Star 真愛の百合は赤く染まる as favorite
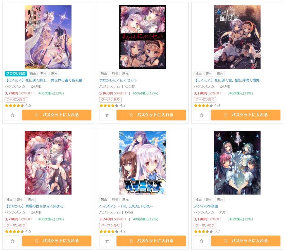Image resolution: width=286 pixels, height=252 pixels. pyautogui.click(x=13, y=241)
